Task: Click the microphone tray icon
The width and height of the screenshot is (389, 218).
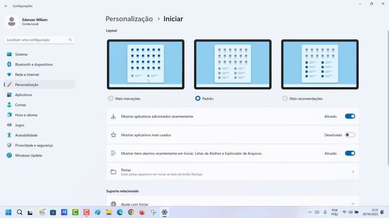Action: [325, 213]
